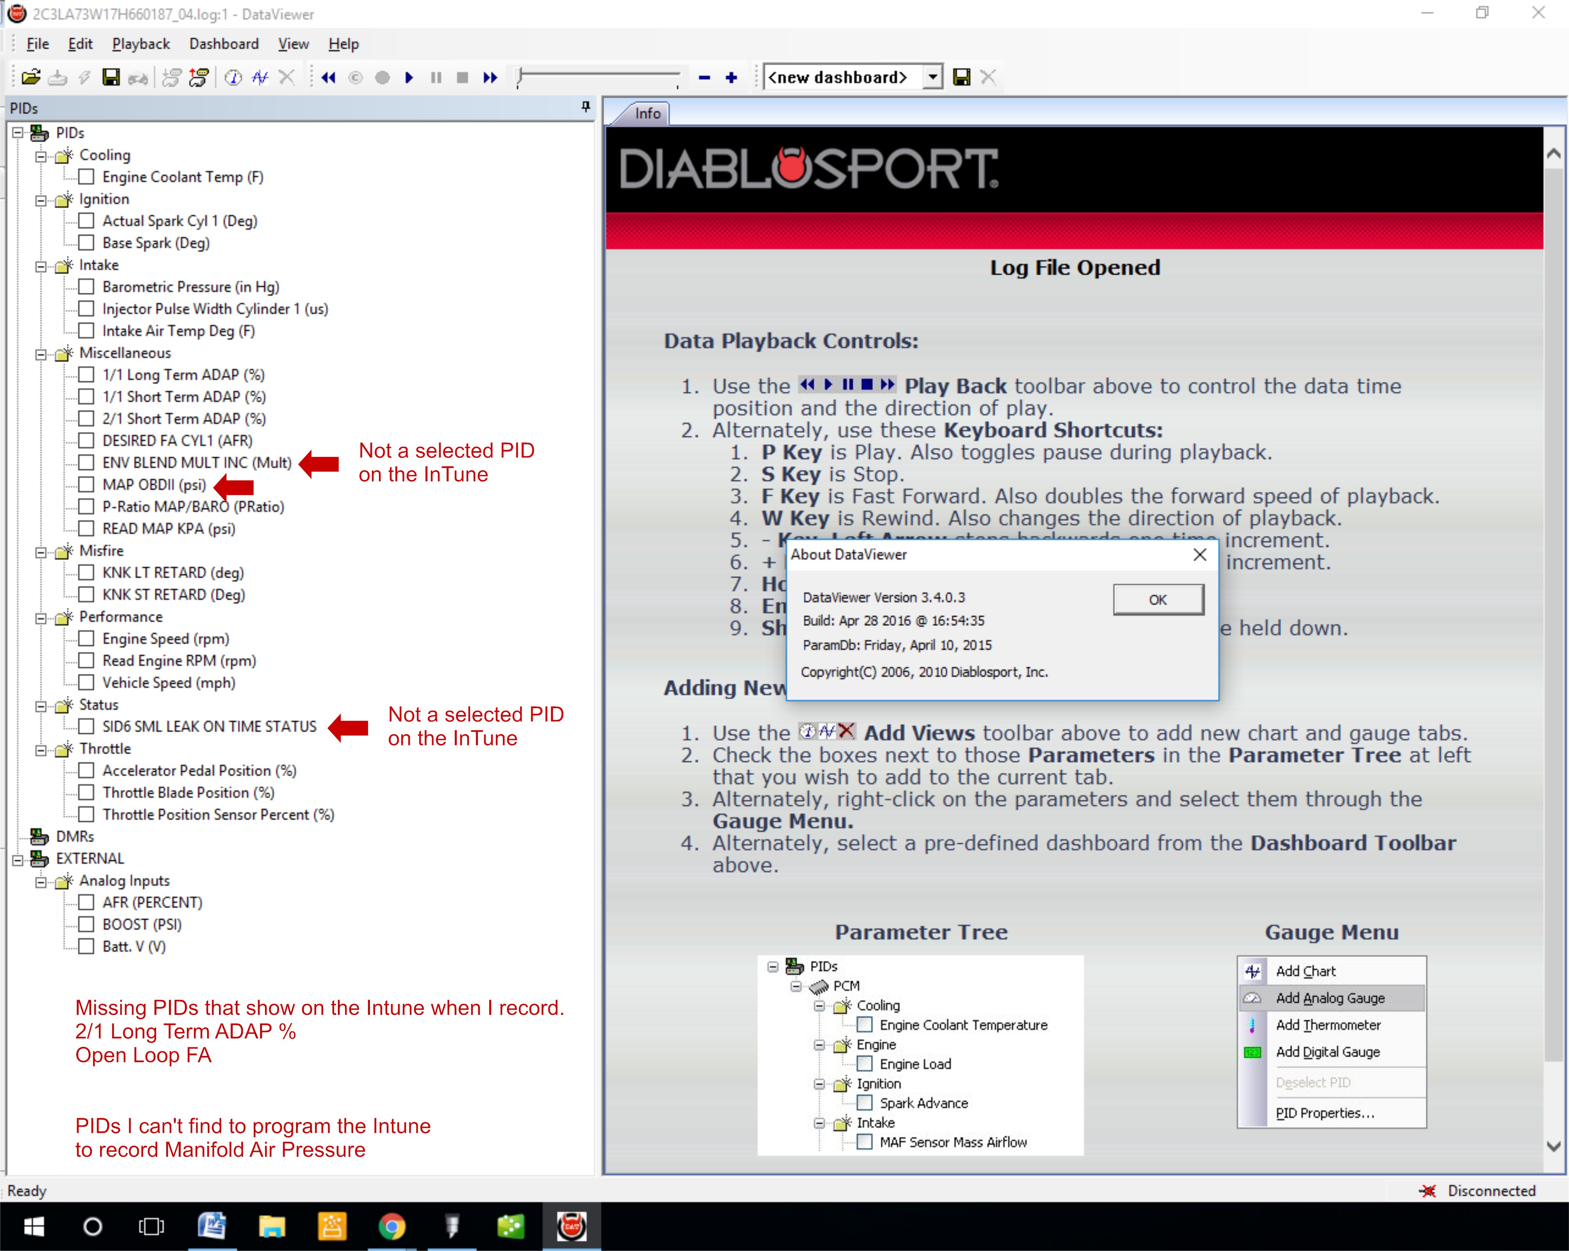Click the download-to-device icon in toolbar

click(x=57, y=77)
